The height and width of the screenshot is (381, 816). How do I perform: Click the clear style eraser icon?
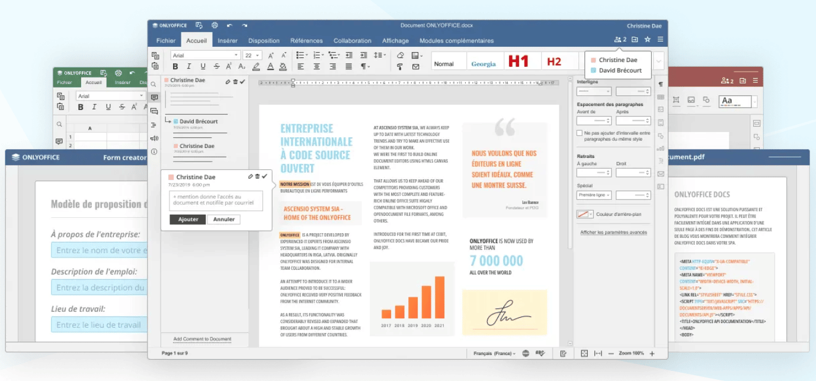click(x=400, y=55)
